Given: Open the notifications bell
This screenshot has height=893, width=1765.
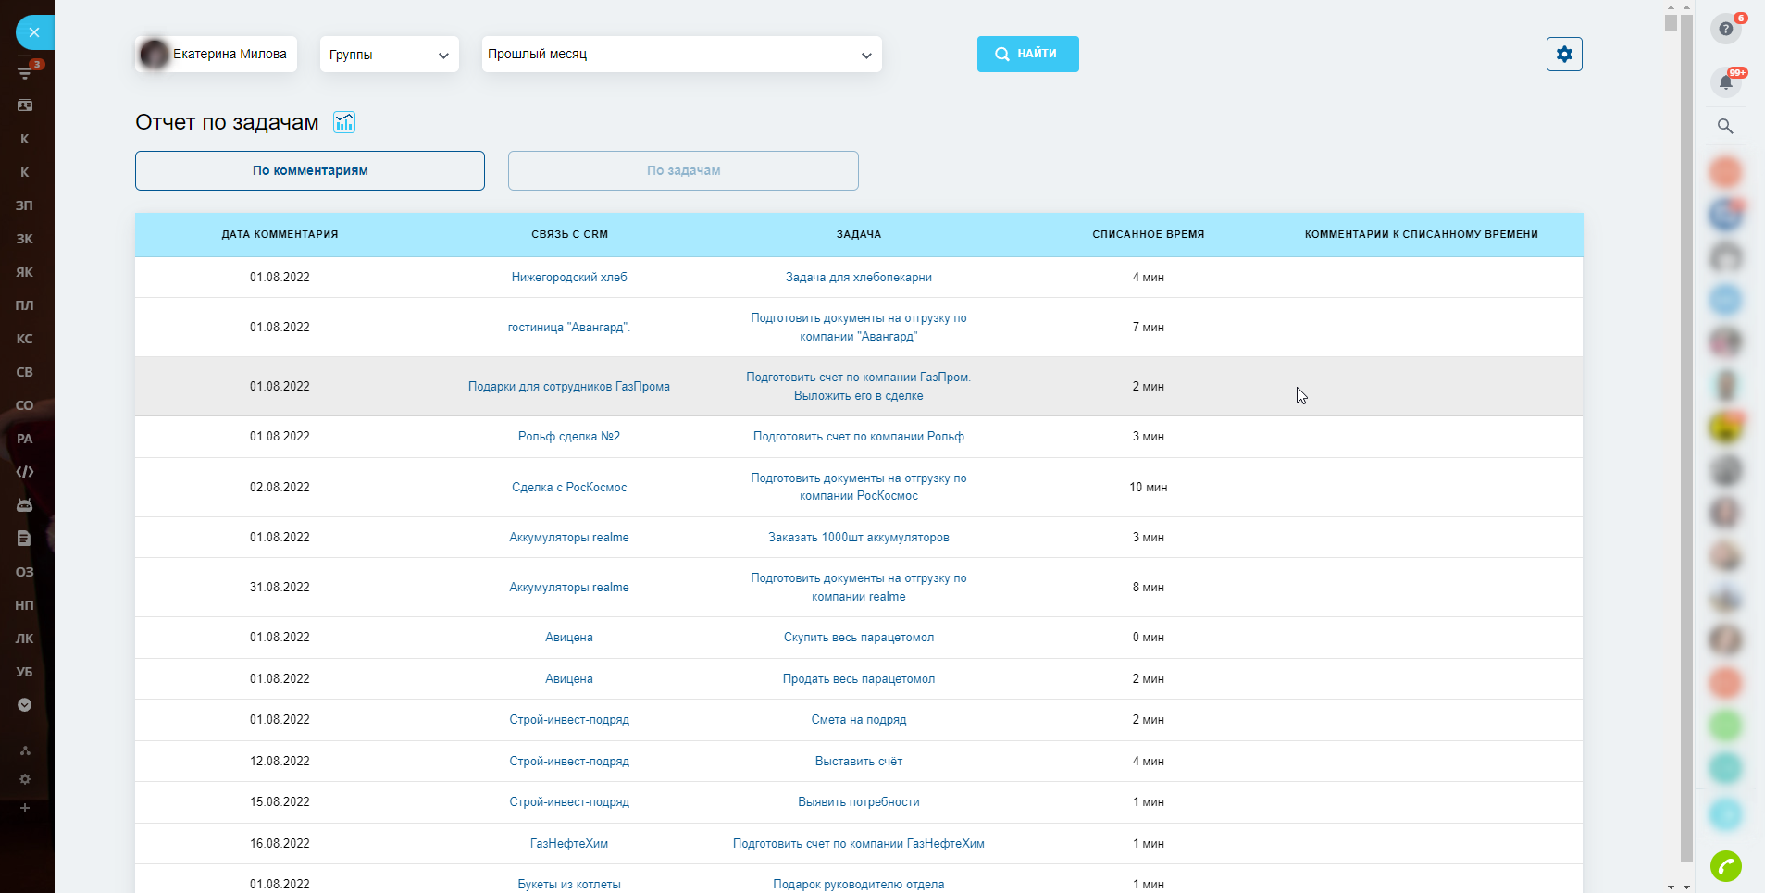Looking at the screenshot, I should click(x=1725, y=82).
